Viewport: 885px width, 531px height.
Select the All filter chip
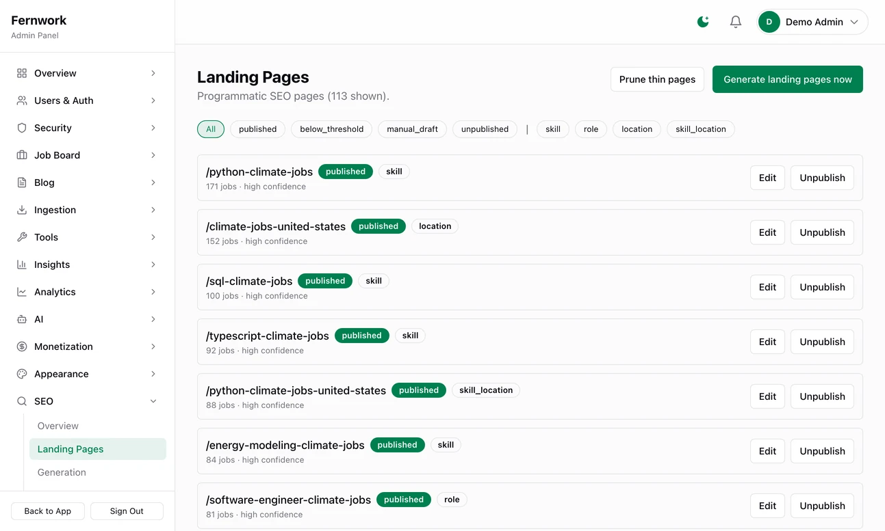click(x=211, y=129)
